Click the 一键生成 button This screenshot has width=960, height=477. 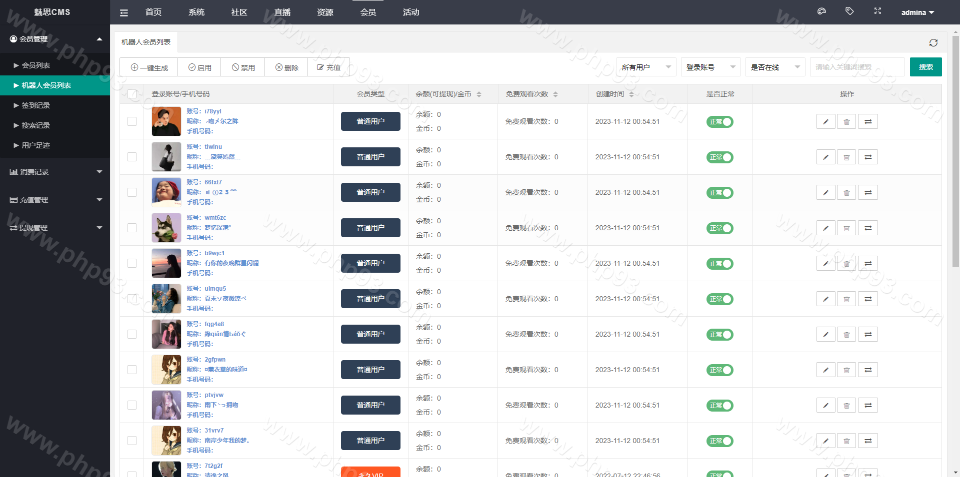(x=149, y=67)
